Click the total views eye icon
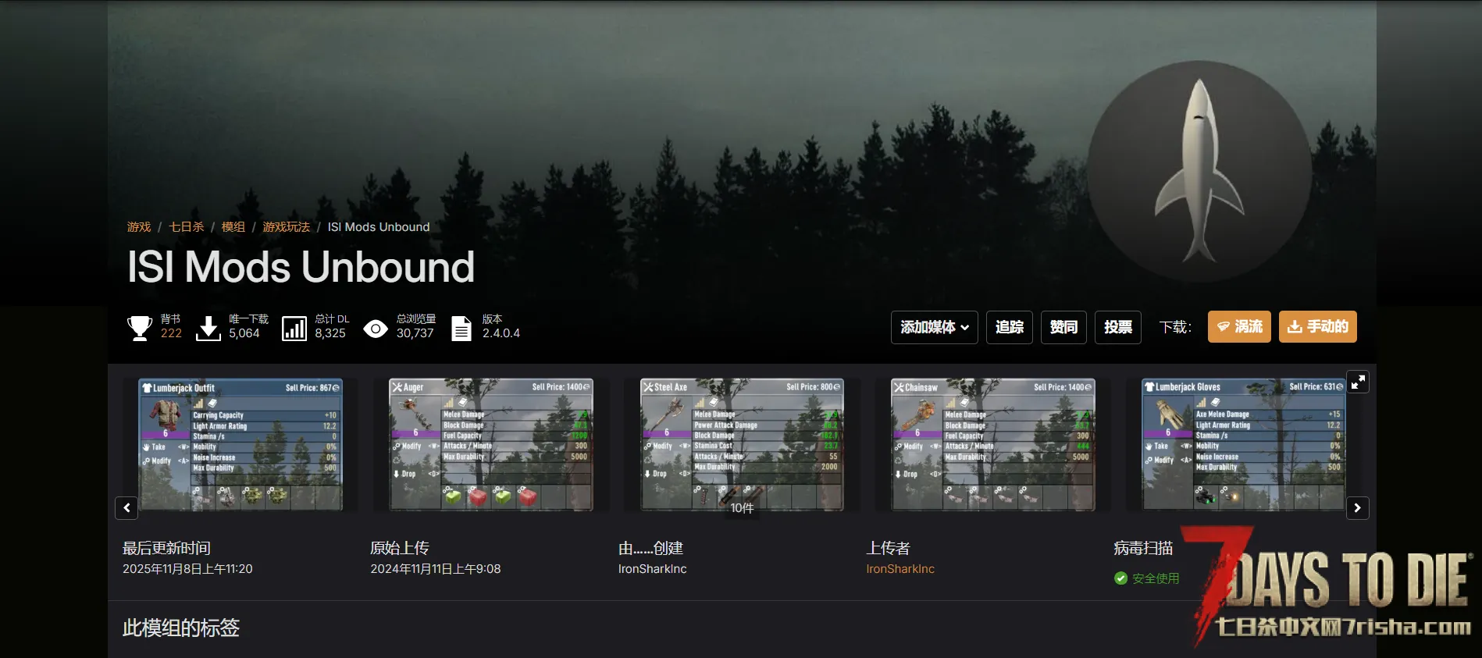Image resolution: width=1482 pixels, height=658 pixels. click(x=376, y=329)
